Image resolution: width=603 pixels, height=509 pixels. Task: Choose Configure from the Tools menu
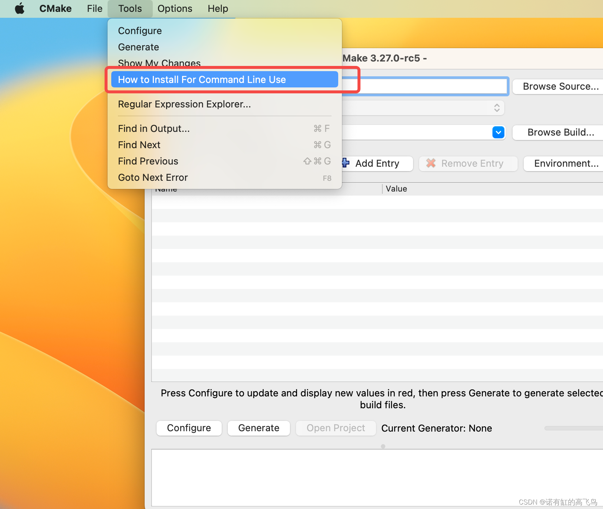click(x=224, y=31)
